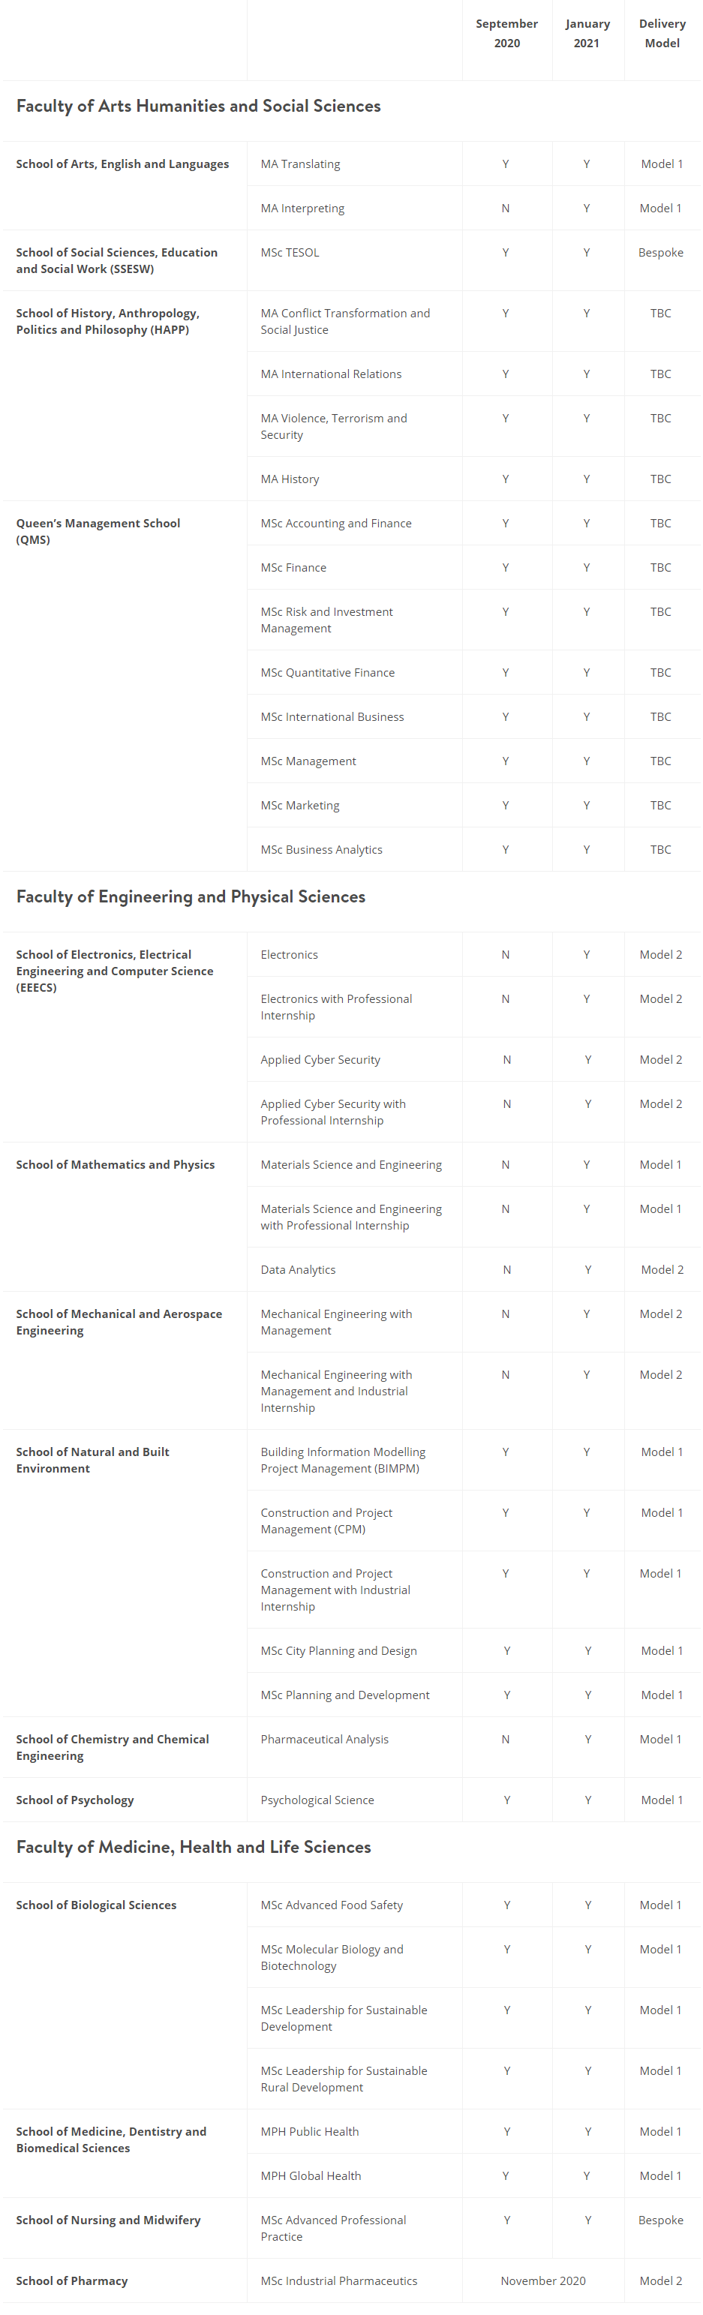The height and width of the screenshot is (2315, 703).
Task: Click the January 2021 column header
Action: click(x=587, y=33)
